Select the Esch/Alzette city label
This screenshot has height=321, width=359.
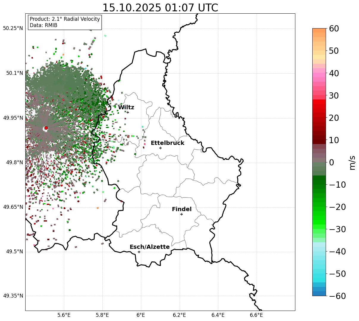pos(150,247)
